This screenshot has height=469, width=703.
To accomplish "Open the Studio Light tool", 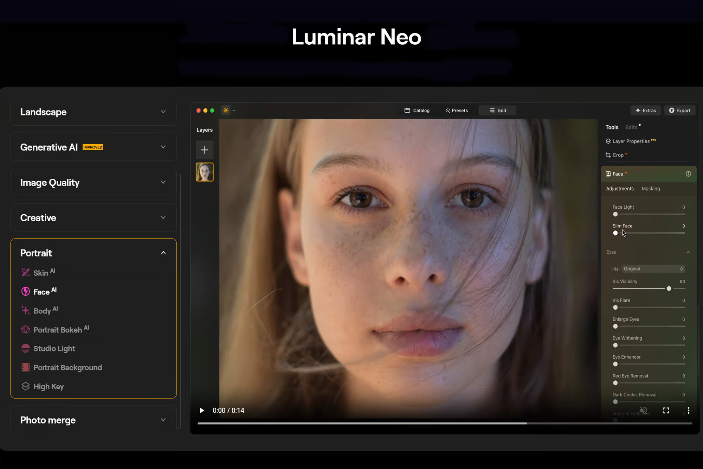I will pyautogui.click(x=54, y=348).
